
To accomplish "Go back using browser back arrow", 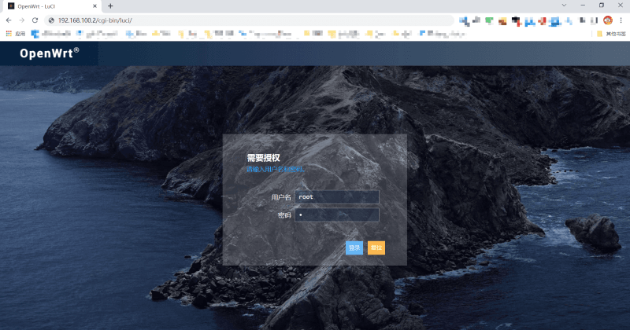I will (9, 20).
